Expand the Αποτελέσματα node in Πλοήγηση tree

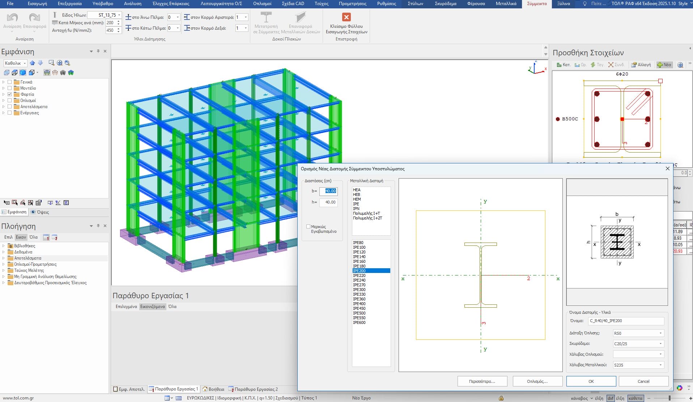click(x=4, y=258)
